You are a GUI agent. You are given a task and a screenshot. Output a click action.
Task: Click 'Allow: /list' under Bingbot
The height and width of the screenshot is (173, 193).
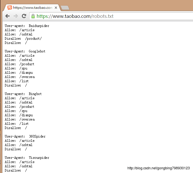tap(17, 124)
